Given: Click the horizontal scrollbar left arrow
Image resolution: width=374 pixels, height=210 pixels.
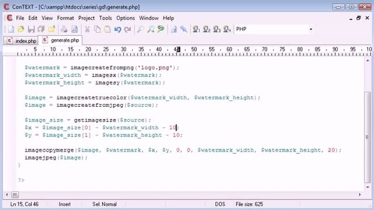Looking at the screenshot, I should click(7, 195).
